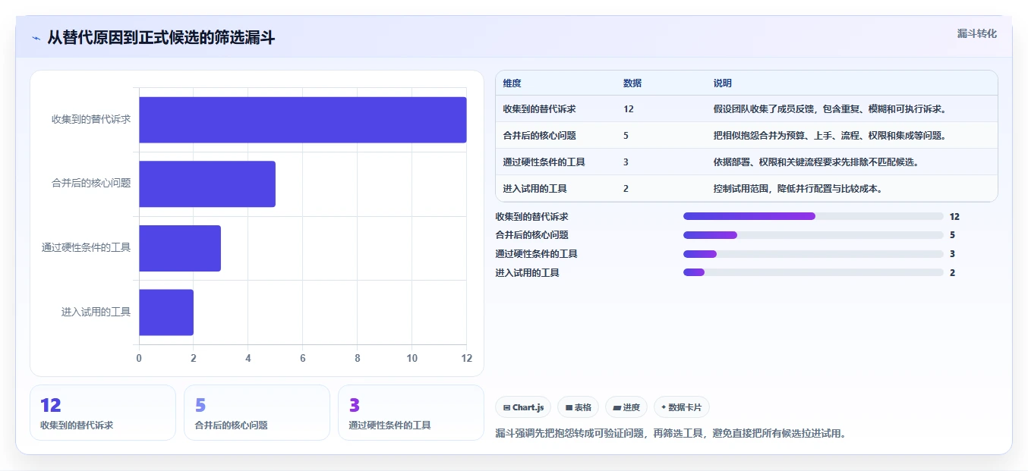Click the funnel icon beside the title

point(36,38)
